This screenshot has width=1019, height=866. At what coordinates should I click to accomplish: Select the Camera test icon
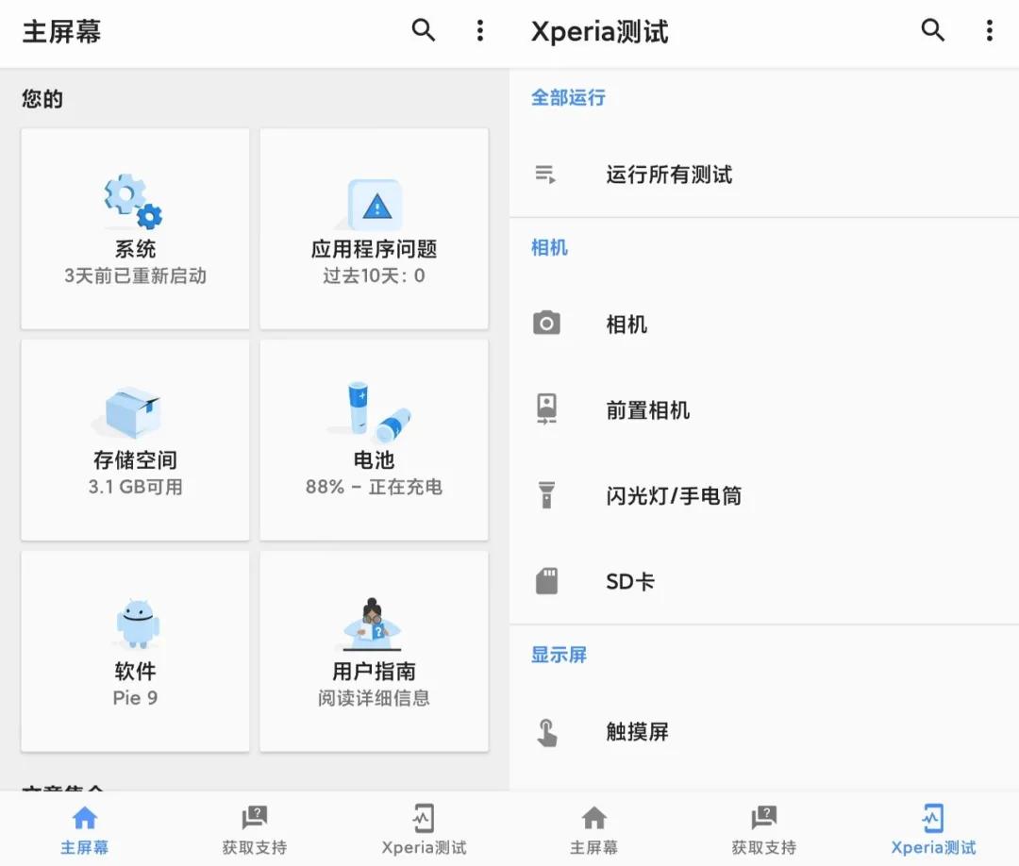[x=547, y=324]
